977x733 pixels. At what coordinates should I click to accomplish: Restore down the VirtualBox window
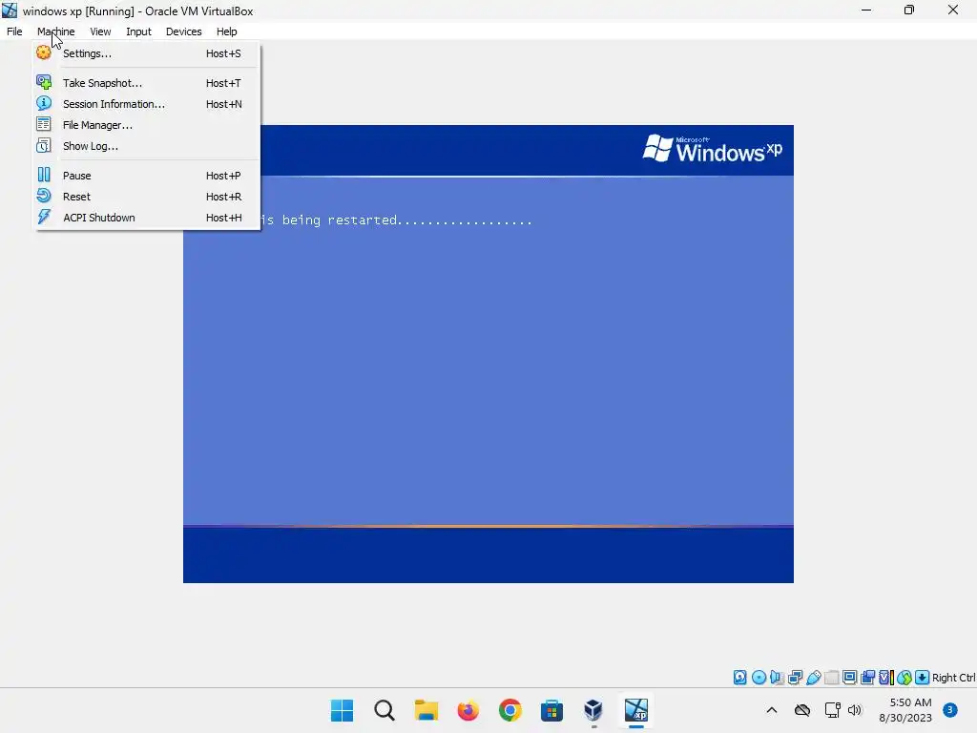[x=909, y=10]
